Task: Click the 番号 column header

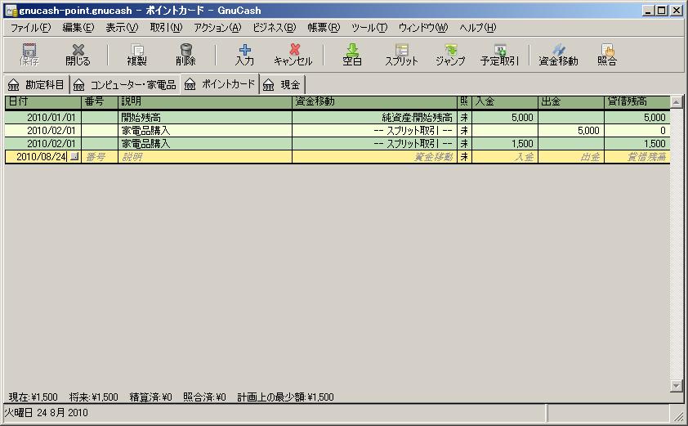Action: point(100,101)
